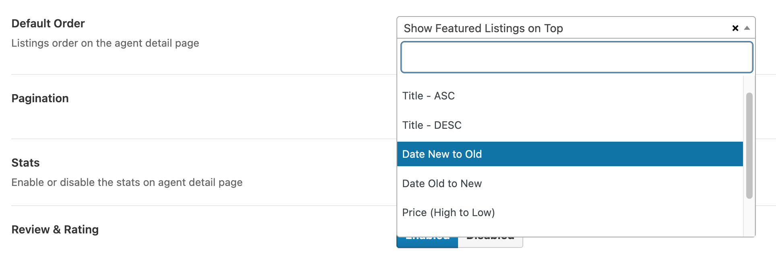The image size is (776, 264).
Task: Pick the highlighted Date New to Old option
Action: pyautogui.click(x=570, y=154)
